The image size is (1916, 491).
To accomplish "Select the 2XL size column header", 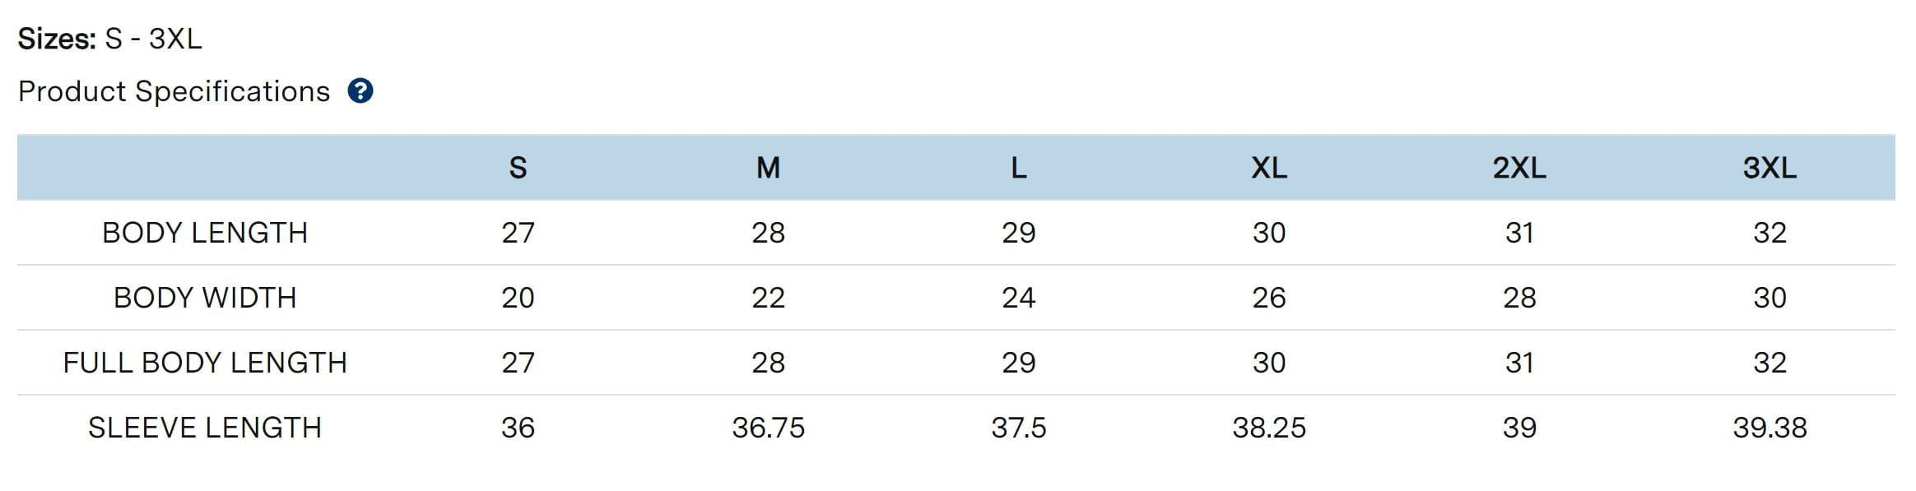I will point(1519,168).
